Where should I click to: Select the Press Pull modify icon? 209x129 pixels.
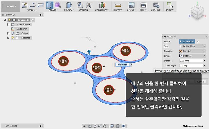click(x=69, y=5)
